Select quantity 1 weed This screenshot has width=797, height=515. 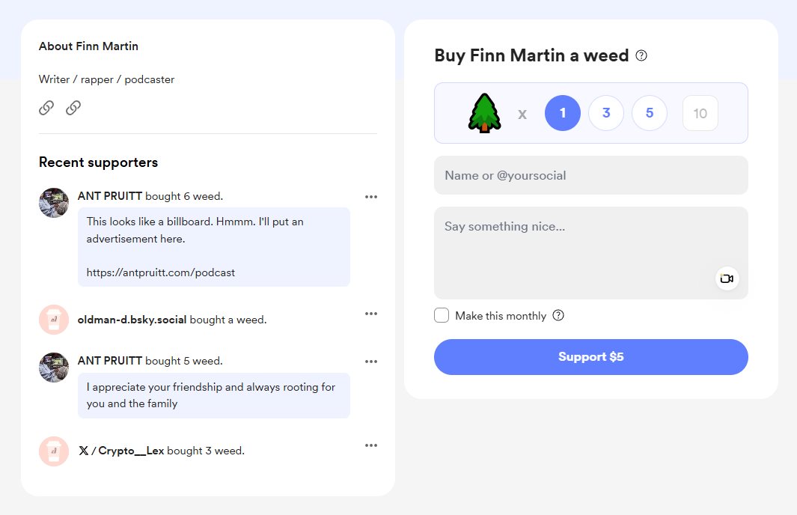click(563, 113)
